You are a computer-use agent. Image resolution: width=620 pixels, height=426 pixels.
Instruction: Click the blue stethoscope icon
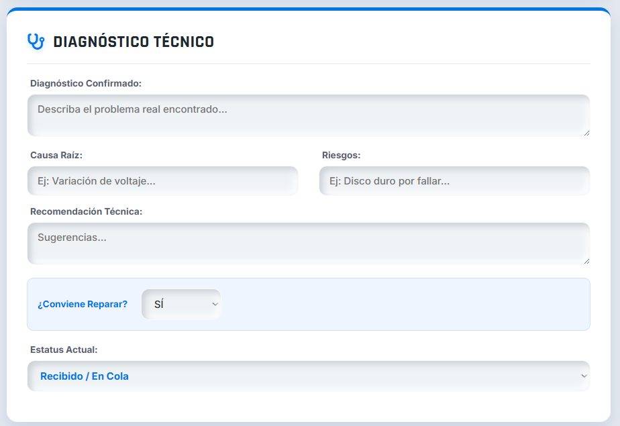34,41
